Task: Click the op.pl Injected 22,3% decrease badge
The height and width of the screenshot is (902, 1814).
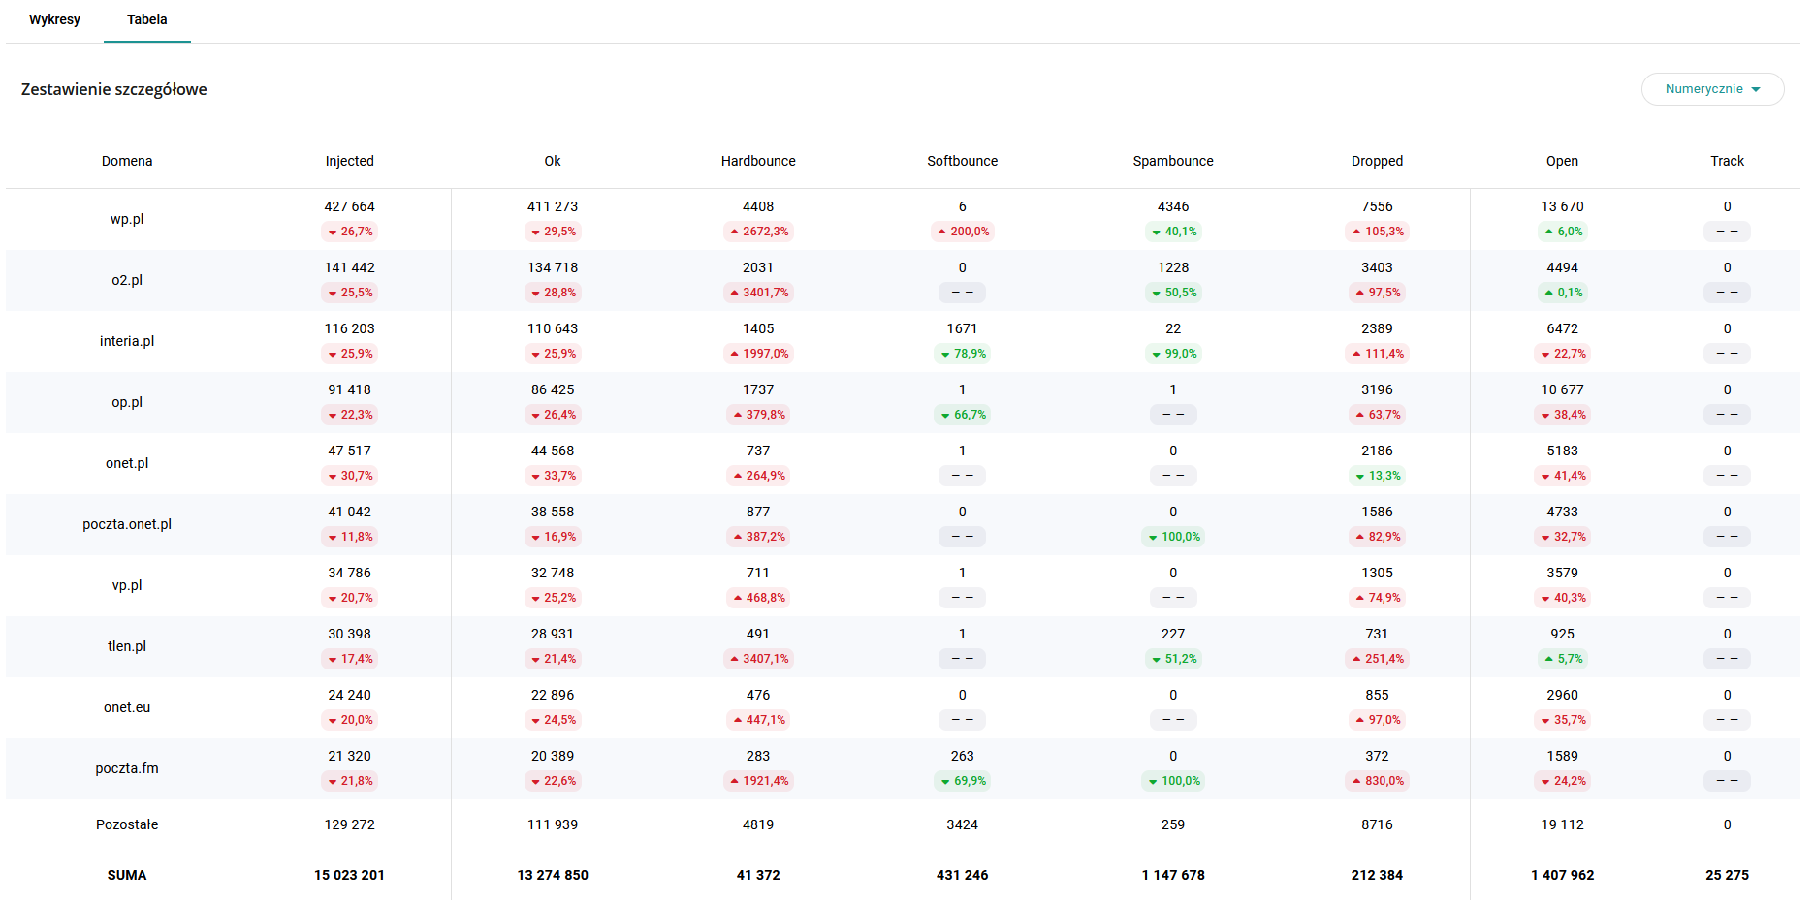Action: tap(349, 415)
